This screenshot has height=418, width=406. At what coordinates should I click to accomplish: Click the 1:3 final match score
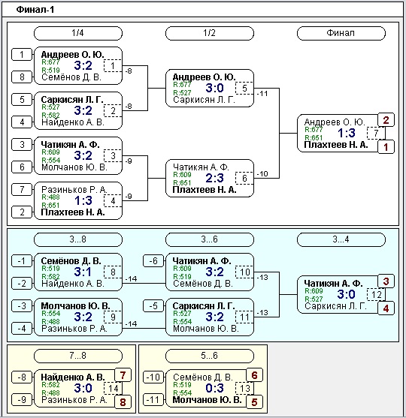(x=346, y=133)
